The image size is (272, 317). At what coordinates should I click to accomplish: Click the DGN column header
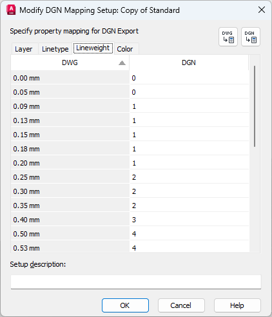[x=189, y=62]
